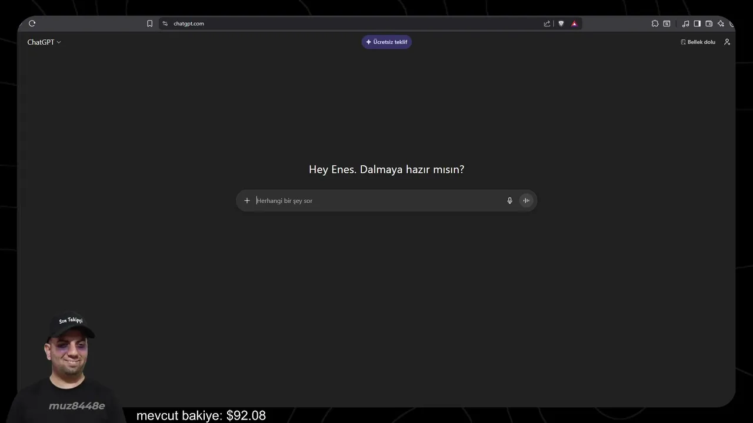Click the Hey Enes. Dalmaya hazır mısın? heading
753x423 pixels.
click(x=387, y=169)
